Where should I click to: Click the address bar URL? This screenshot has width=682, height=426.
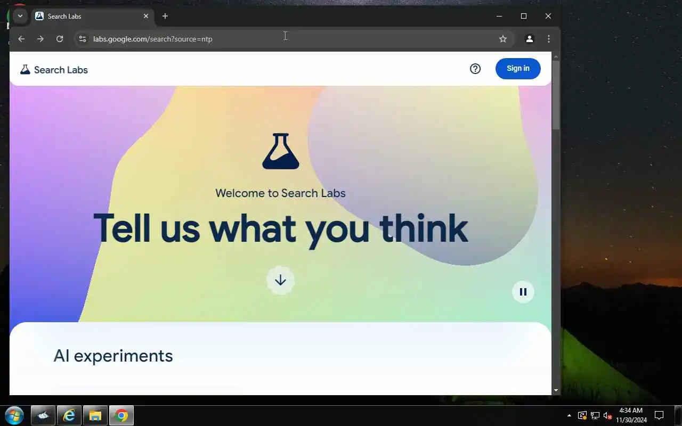tap(153, 39)
